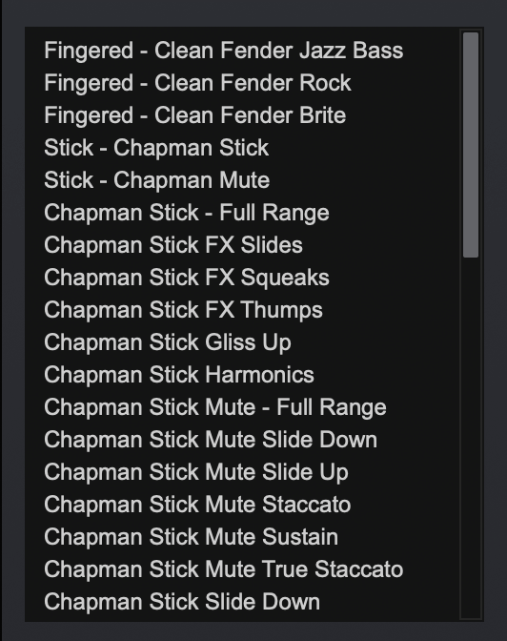The image size is (507, 641).
Task: Select Fingered - Clean Fender Jazz Bass
Action: 223,51
